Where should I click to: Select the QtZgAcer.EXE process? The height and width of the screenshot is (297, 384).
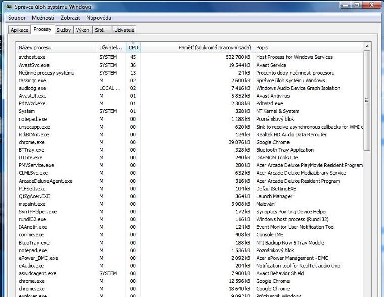[x=190, y=196]
